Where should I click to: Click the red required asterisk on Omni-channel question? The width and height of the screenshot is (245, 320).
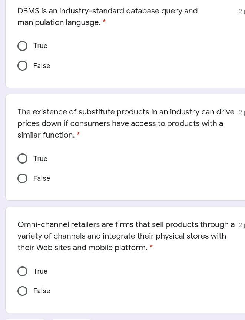click(x=151, y=247)
